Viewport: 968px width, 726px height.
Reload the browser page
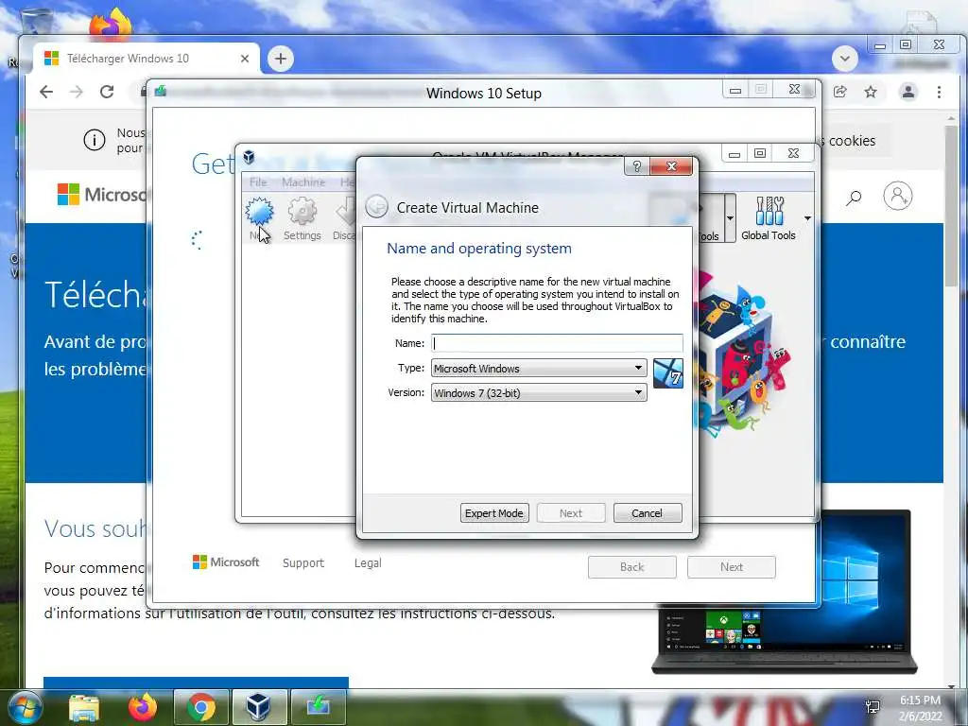[x=107, y=92]
